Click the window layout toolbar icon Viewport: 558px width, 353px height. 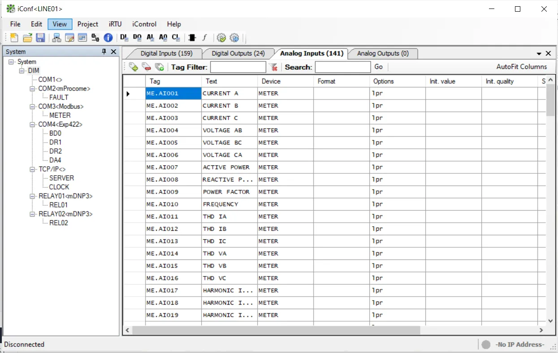[82, 38]
